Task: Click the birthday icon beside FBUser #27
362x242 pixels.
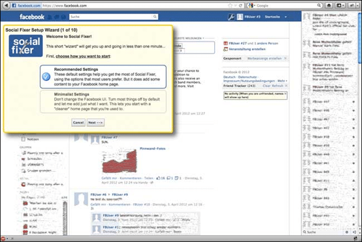Action: coord(226,43)
